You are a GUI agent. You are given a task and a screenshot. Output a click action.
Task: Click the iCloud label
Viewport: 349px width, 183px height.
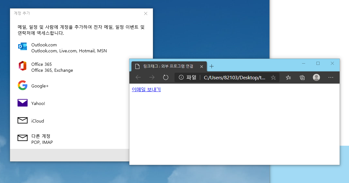click(38, 121)
